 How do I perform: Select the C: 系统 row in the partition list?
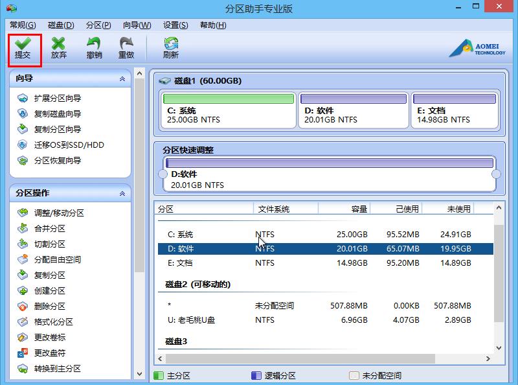(x=326, y=234)
